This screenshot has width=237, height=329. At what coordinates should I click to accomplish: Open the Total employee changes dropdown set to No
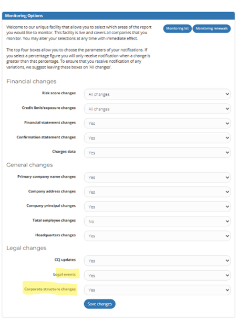pyautogui.click(x=157, y=221)
